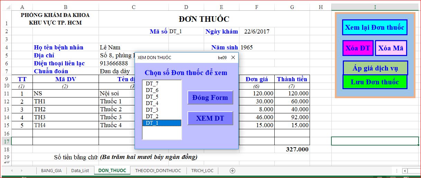Click the 'Xem lại Đơn thuốc' button
Image resolution: width=421 pixels, height=178 pixels.
tap(375, 27)
